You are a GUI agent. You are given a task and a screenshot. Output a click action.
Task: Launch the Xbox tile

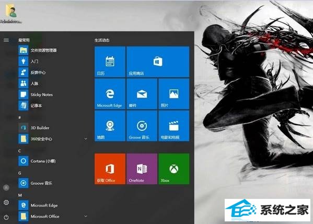coord(174,169)
